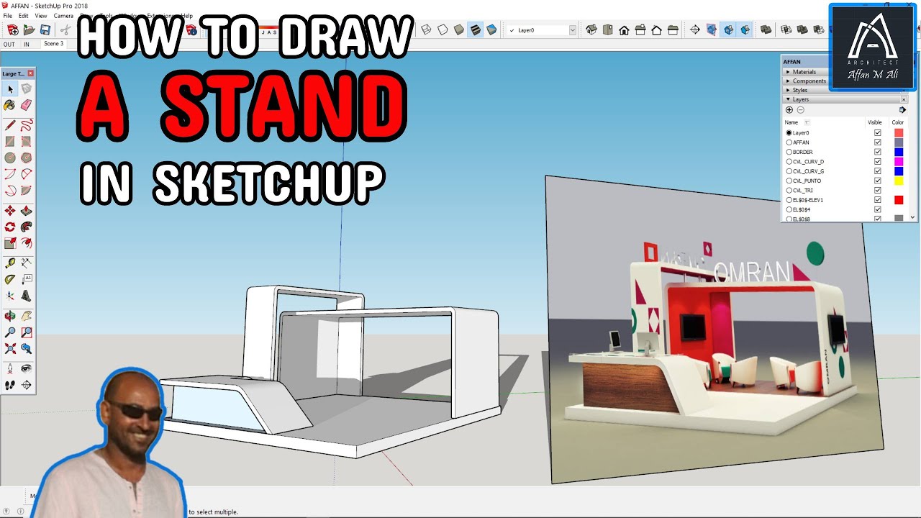
Task: Set AFFAN as the active layer
Action: [x=789, y=142]
